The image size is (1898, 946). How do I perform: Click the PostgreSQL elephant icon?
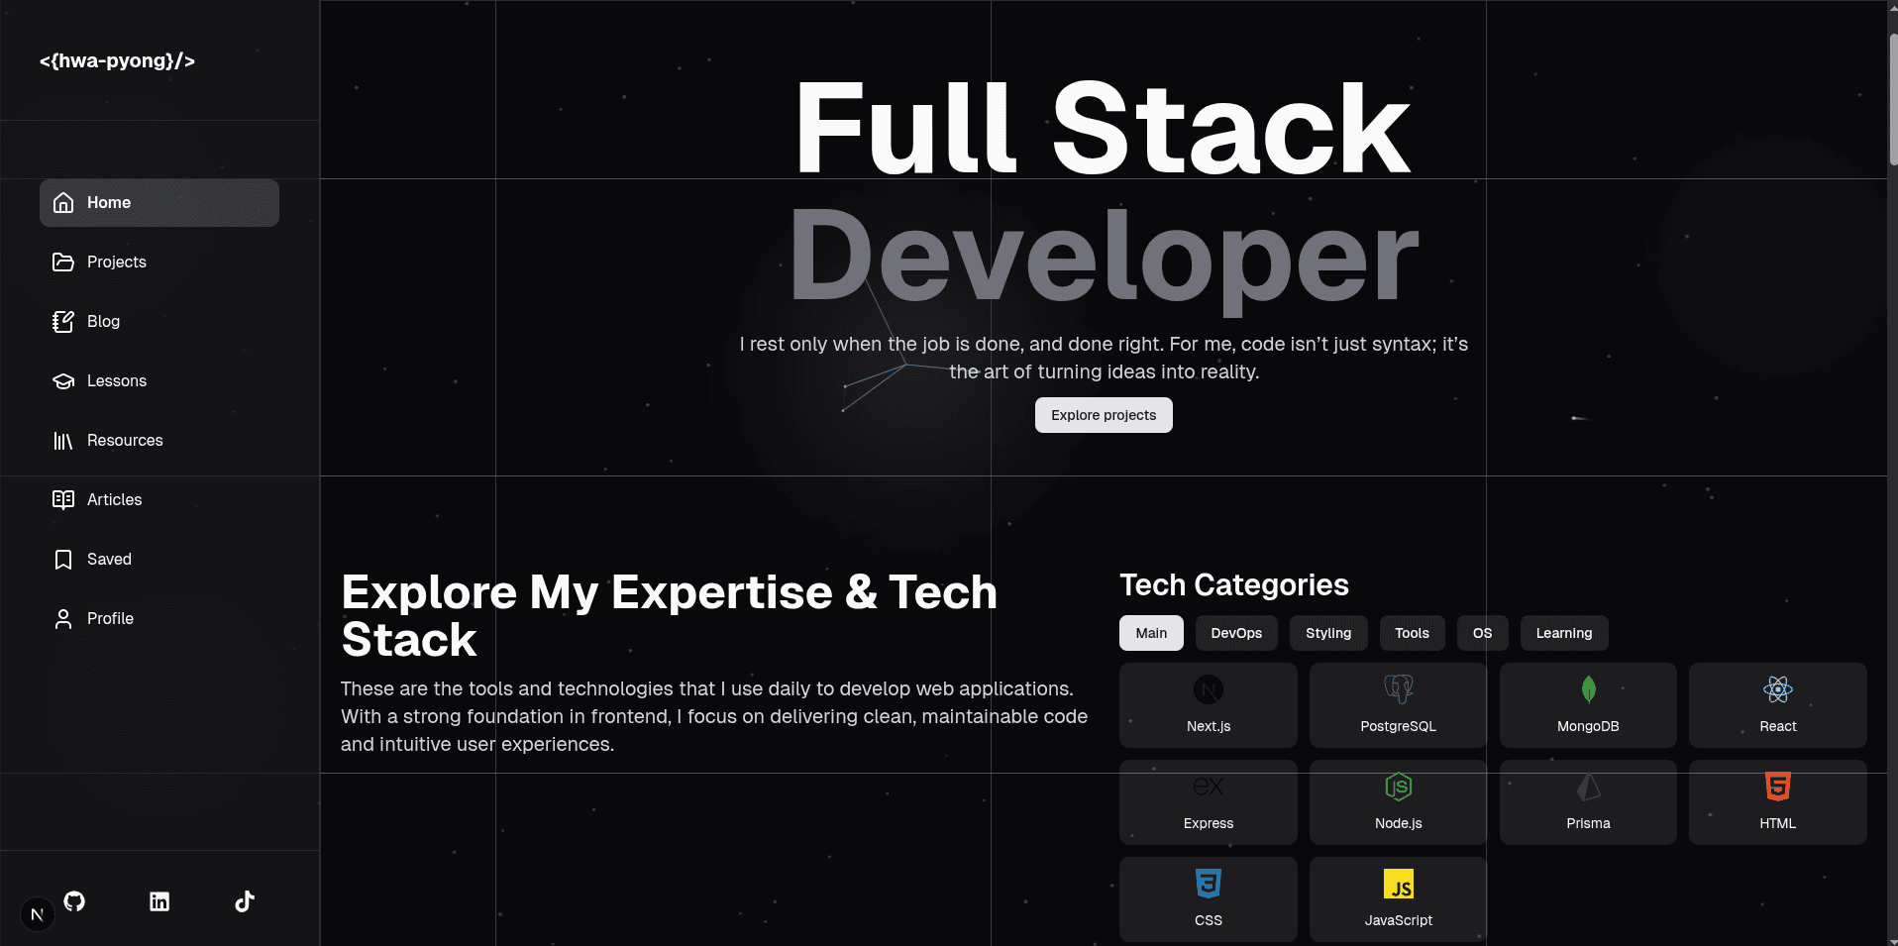click(x=1398, y=689)
